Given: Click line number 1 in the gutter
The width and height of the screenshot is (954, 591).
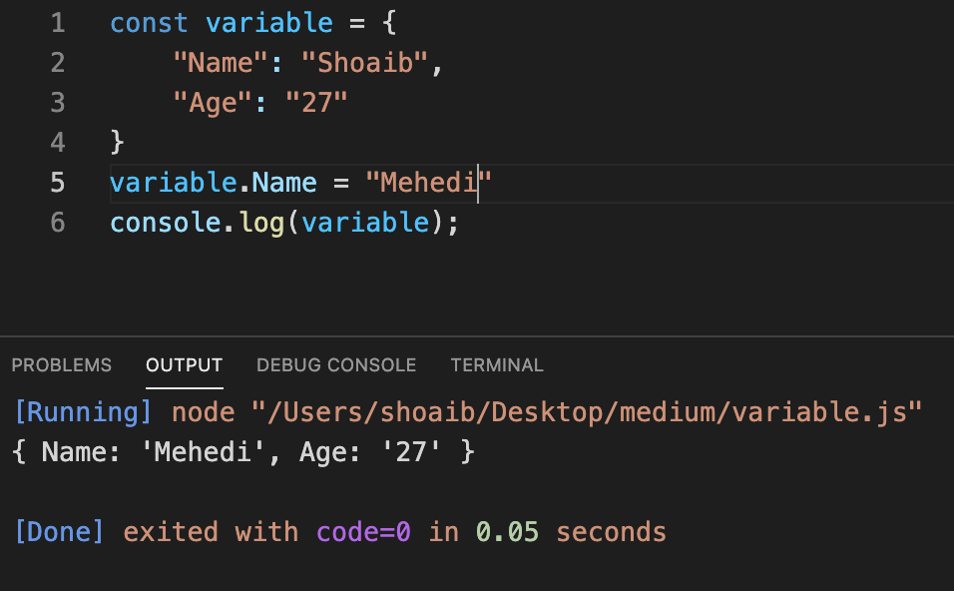Looking at the screenshot, I should [57, 22].
